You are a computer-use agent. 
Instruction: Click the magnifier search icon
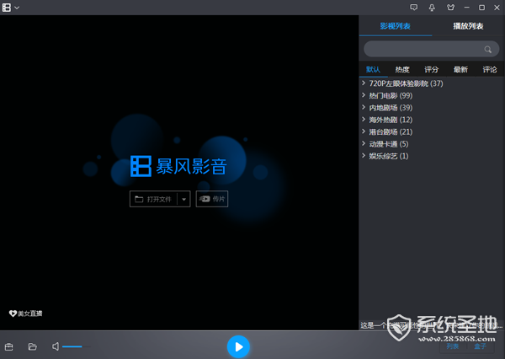pos(488,50)
